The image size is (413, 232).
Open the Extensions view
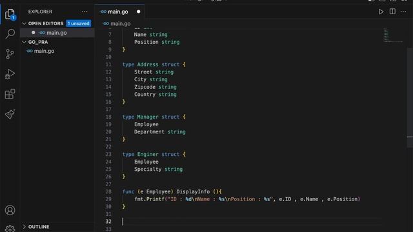(10, 94)
